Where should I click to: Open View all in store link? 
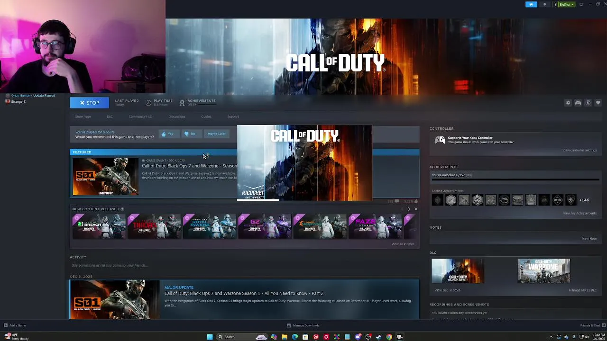[403, 244]
